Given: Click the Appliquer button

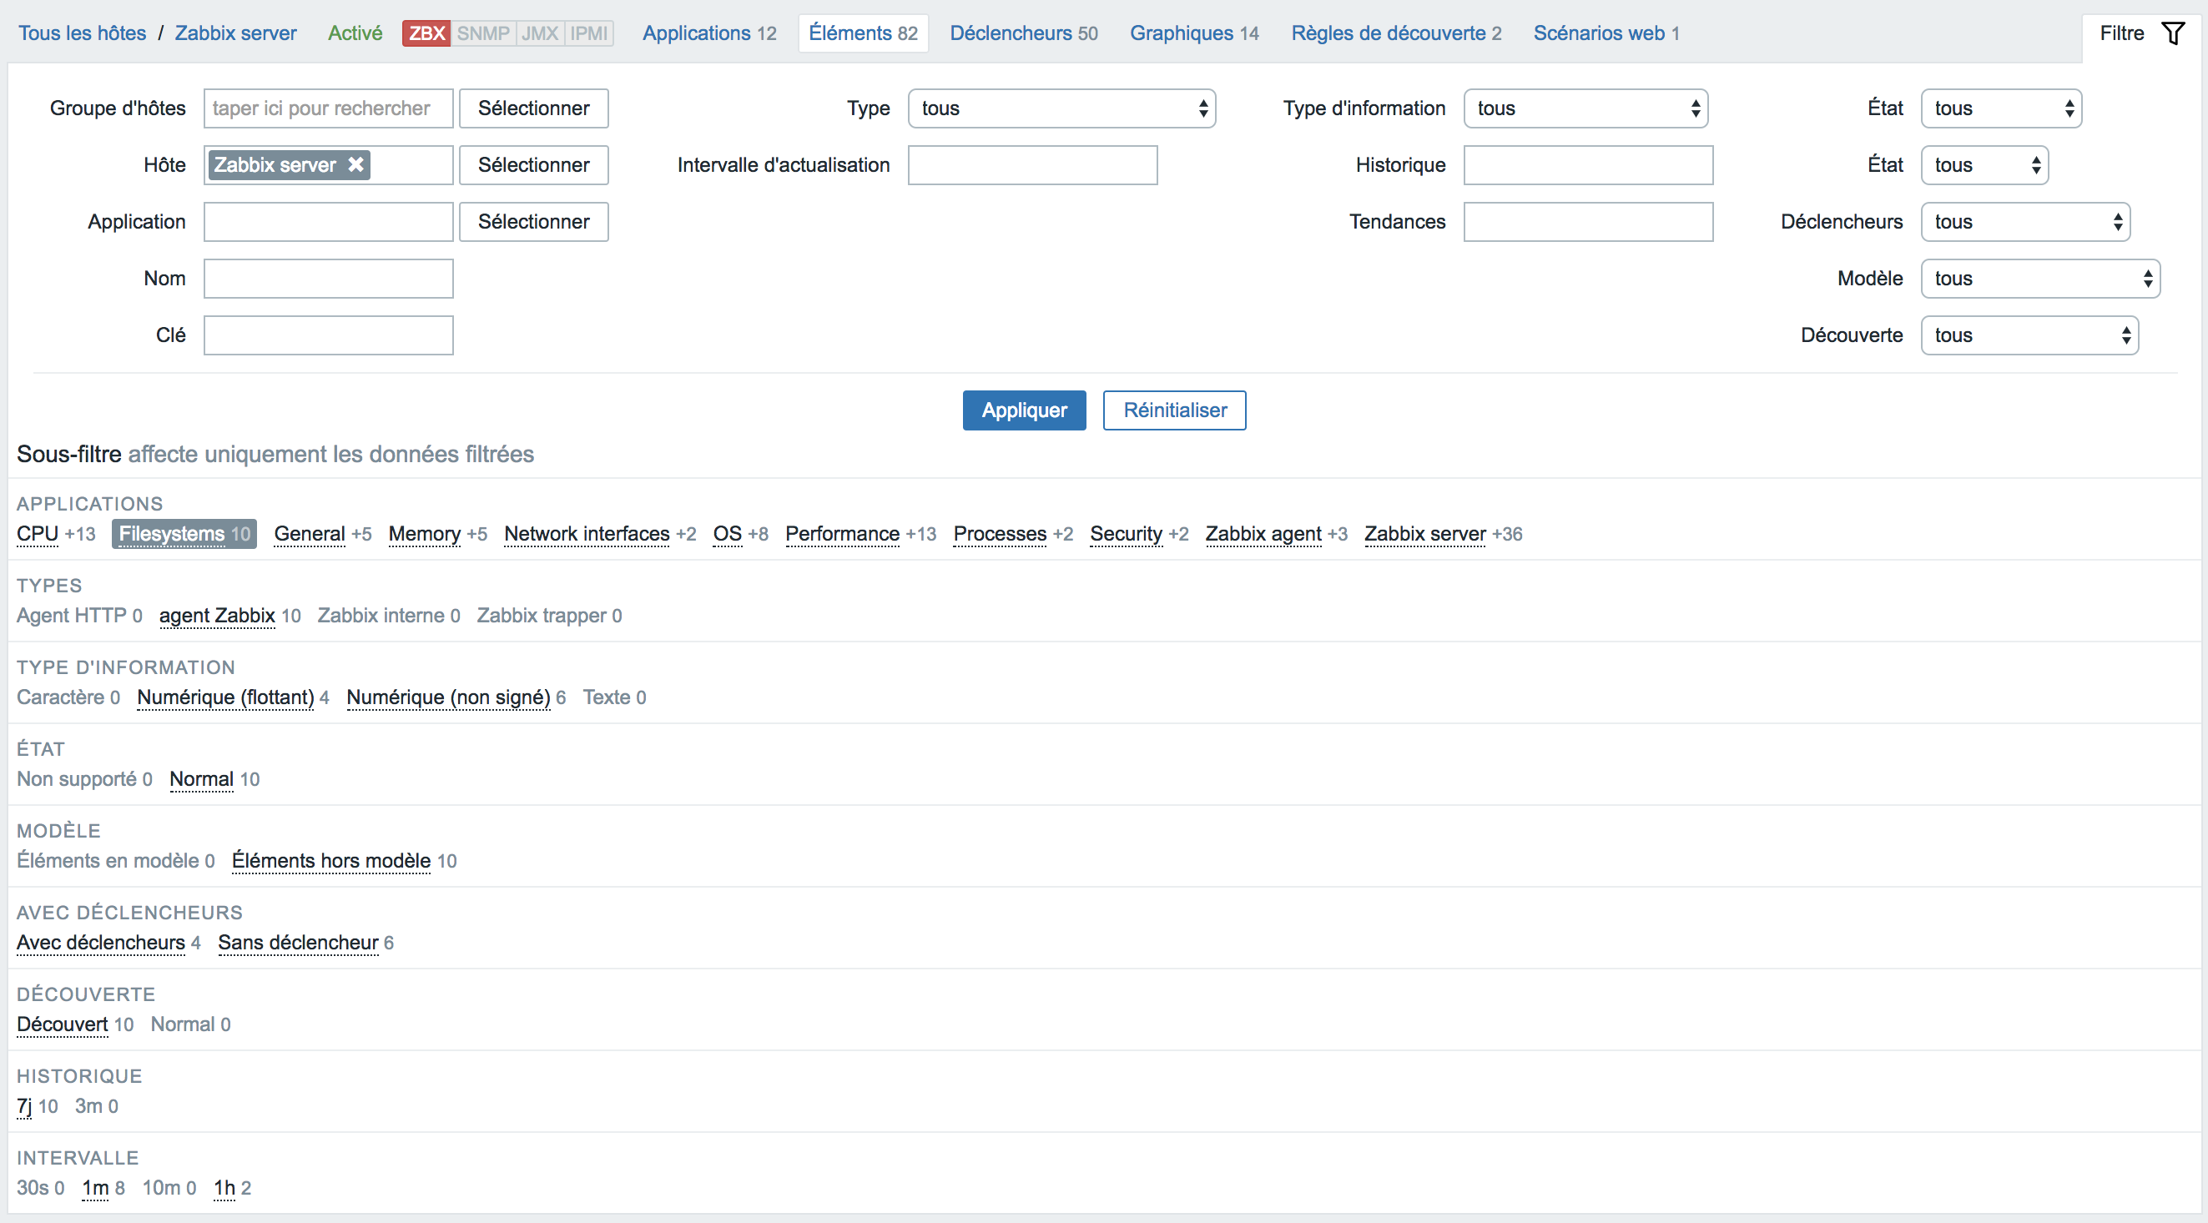Looking at the screenshot, I should click(1024, 410).
